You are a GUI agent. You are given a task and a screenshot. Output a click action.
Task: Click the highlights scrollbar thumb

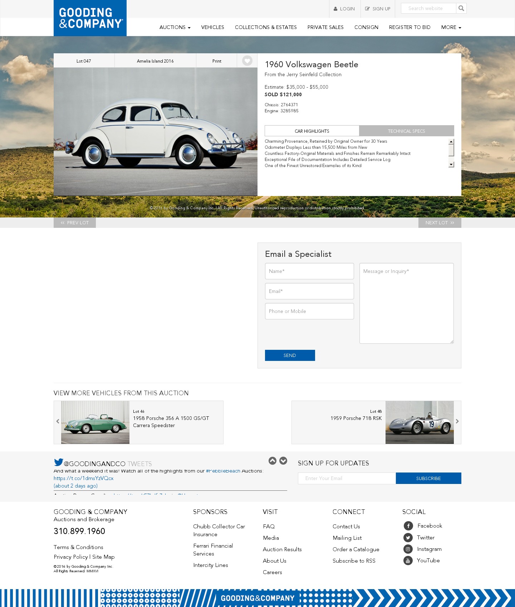click(x=451, y=150)
